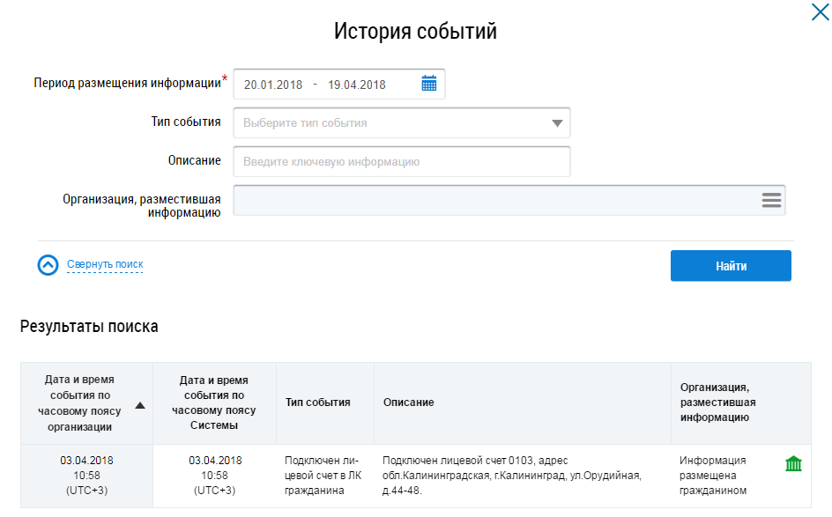The image size is (832, 517).
Task: Click the list icon in organization field
Action: coord(771,201)
